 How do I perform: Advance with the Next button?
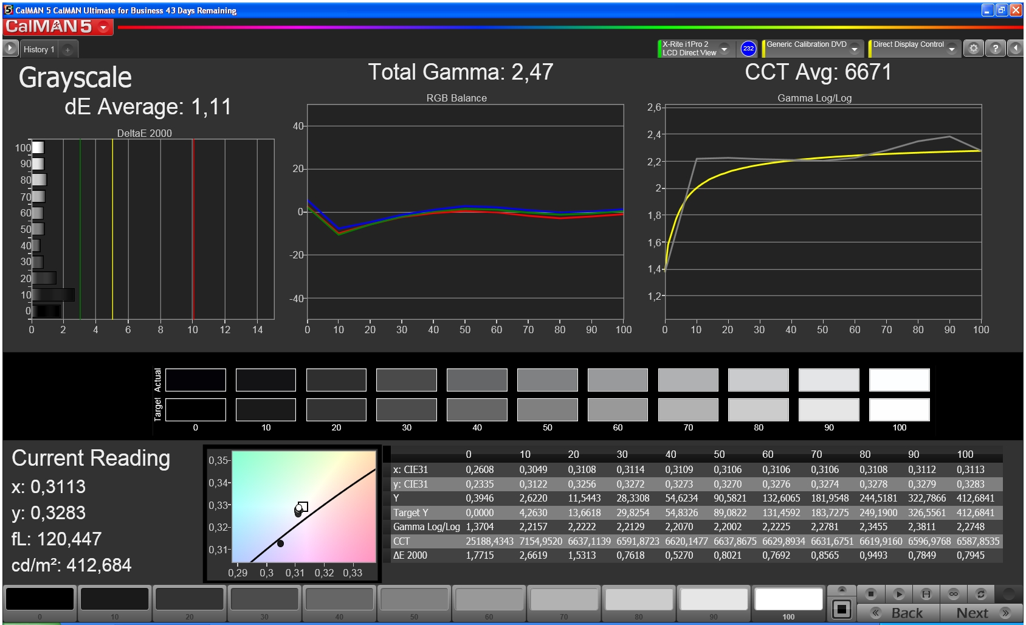click(x=982, y=613)
